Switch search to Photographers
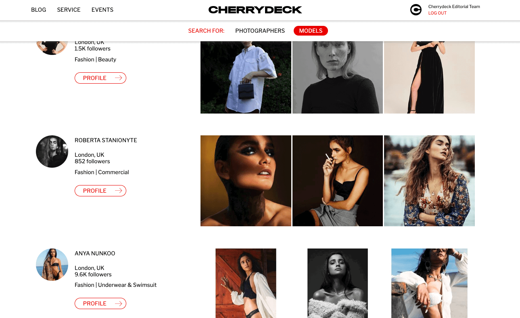520x318 pixels. [x=260, y=31]
